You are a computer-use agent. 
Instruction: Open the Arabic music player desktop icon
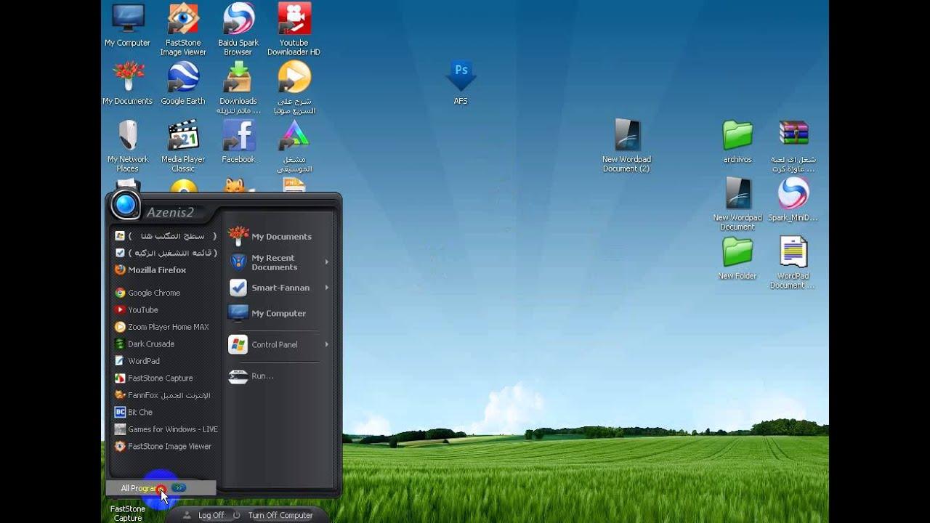[x=294, y=146]
